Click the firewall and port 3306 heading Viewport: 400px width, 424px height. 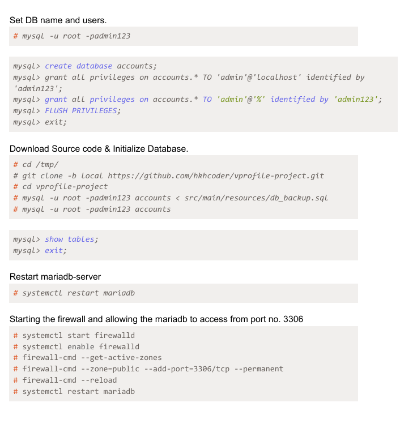156,319
